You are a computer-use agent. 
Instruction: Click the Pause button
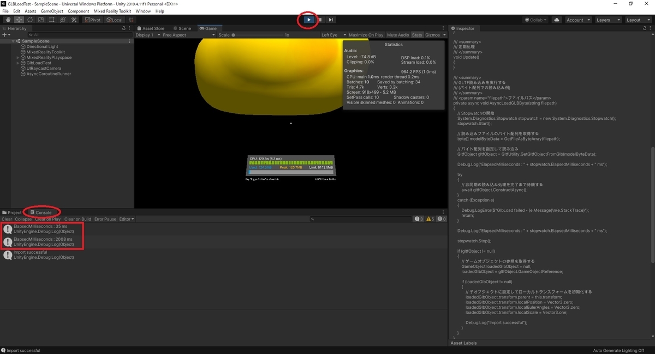point(320,20)
